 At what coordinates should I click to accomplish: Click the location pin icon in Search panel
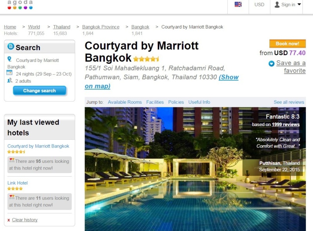pos(9,59)
